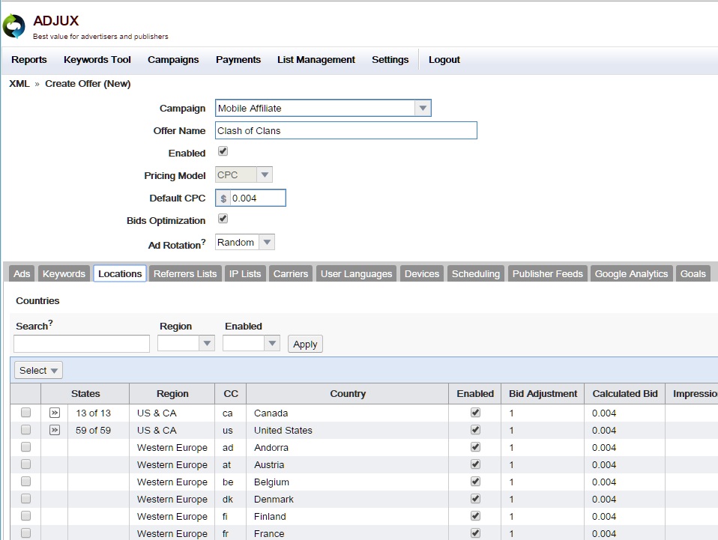This screenshot has height=540, width=718.
Task: Open the Ad Rotation help question mark
Action: click(203, 242)
